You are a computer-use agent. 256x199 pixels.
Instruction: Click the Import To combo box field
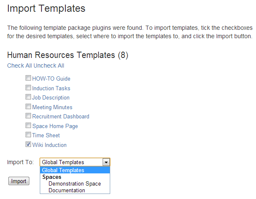(75, 162)
